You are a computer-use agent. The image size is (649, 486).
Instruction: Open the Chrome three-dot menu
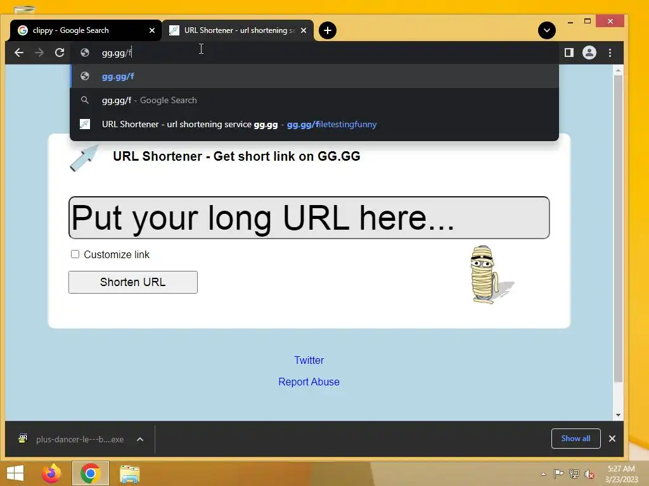(x=610, y=53)
